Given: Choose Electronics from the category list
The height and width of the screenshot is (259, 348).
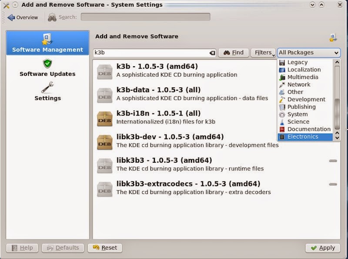Looking at the screenshot, I should (x=305, y=137).
